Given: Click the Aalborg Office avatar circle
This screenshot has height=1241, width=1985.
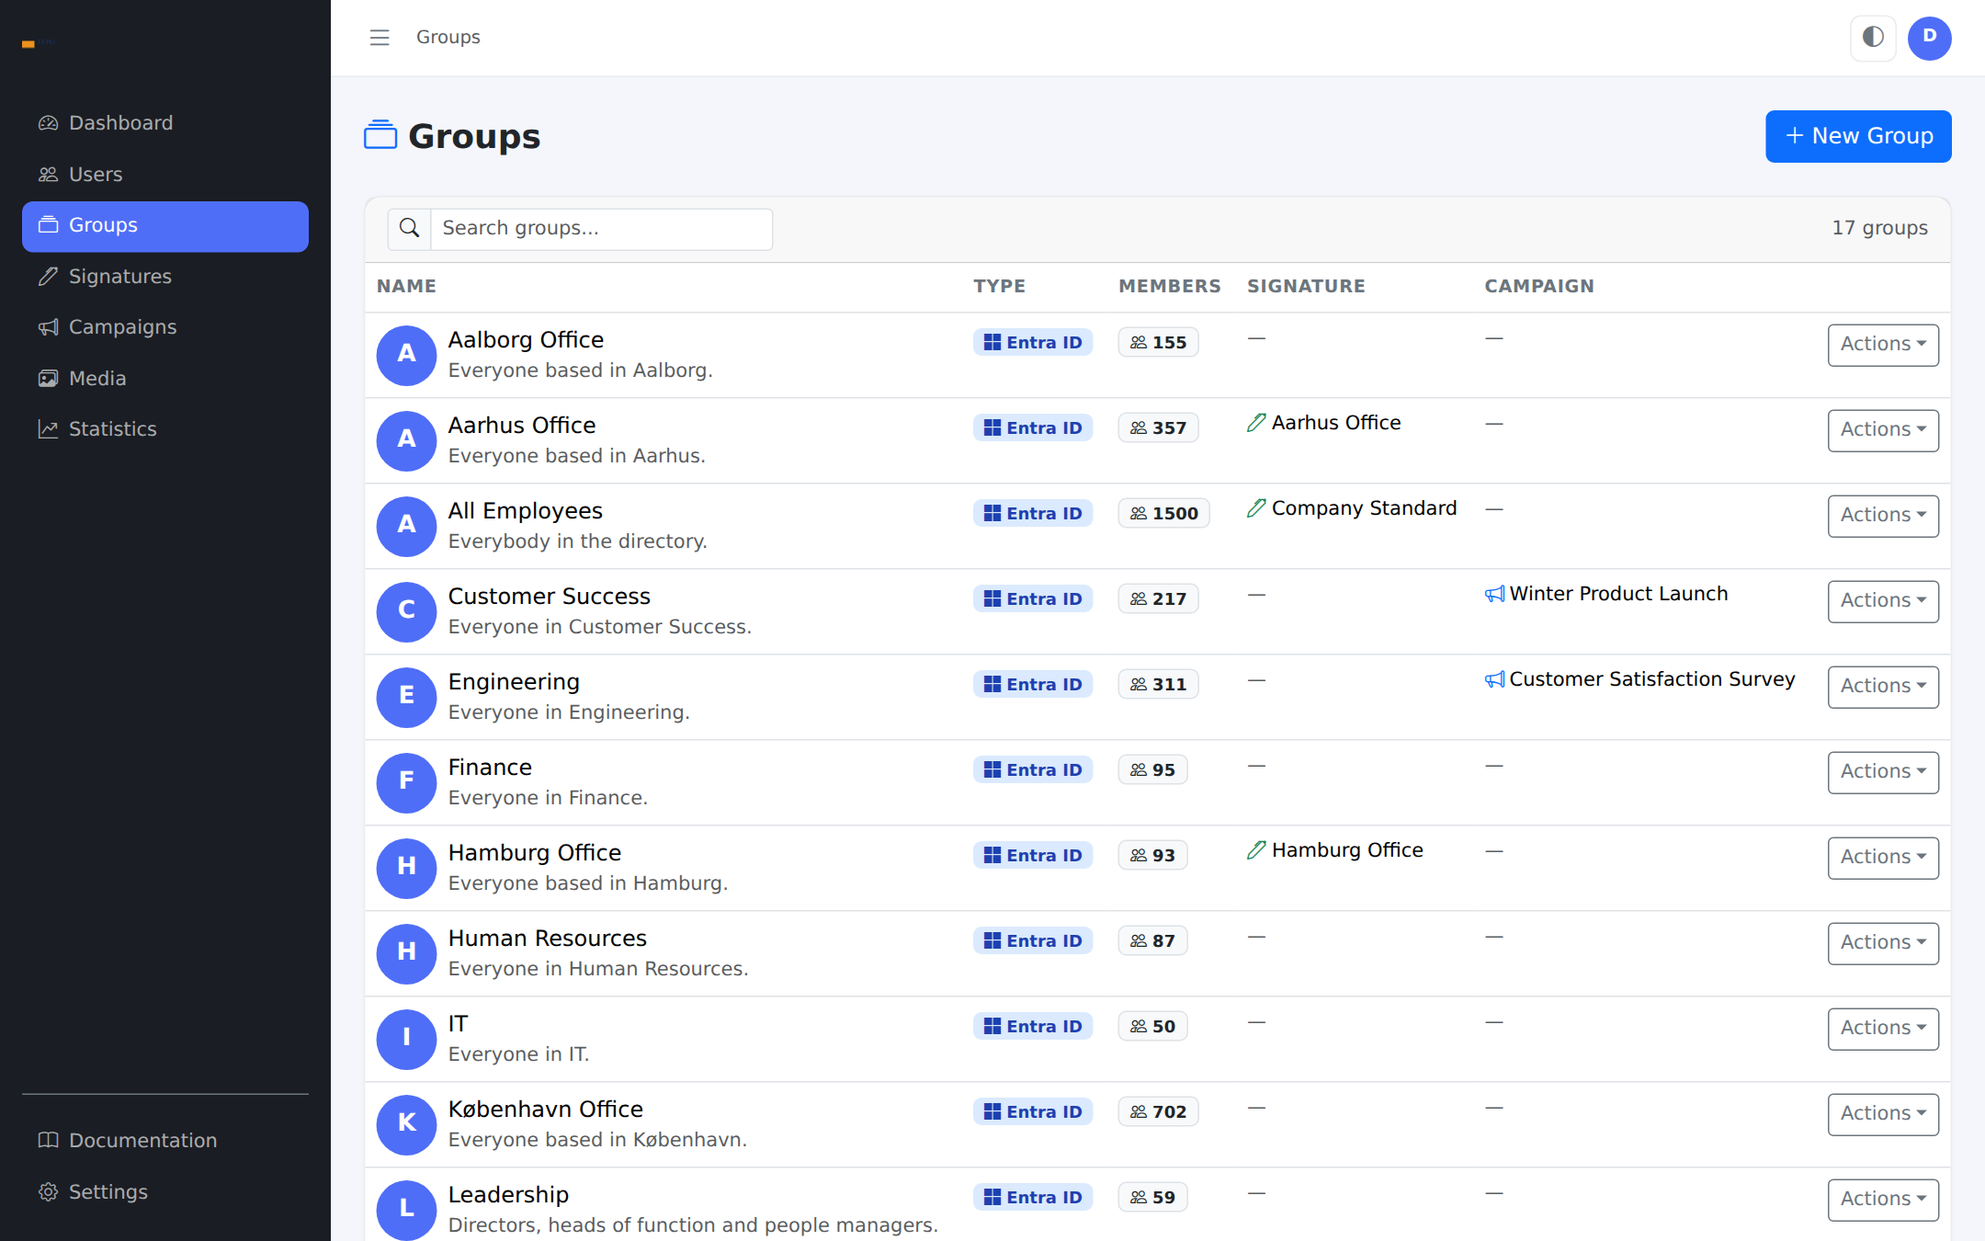Looking at the screenshot, I should (406, 355).
